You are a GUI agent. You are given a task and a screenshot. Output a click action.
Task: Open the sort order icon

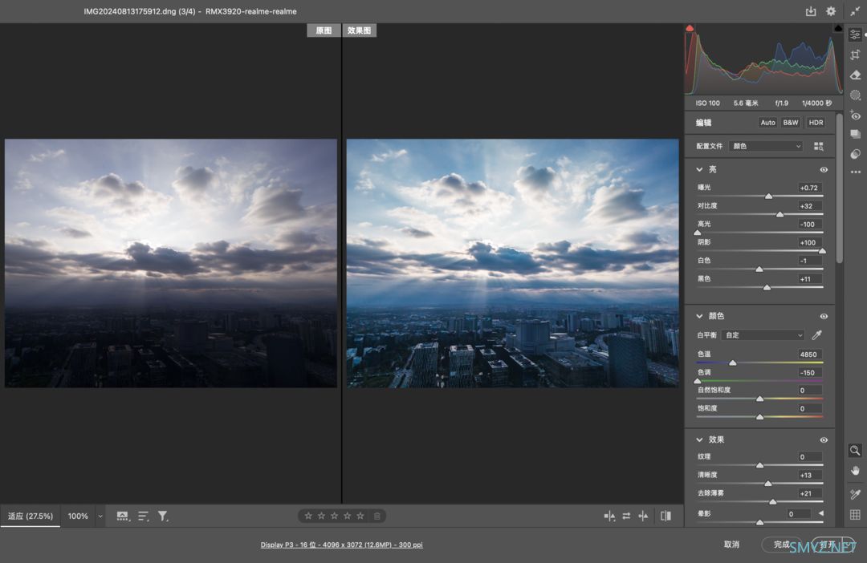143,516
